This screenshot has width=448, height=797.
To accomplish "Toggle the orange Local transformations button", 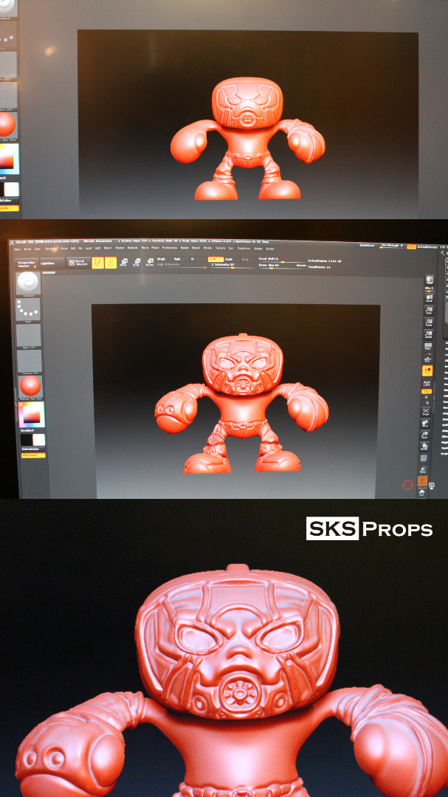I will click(x=427, y=370).
